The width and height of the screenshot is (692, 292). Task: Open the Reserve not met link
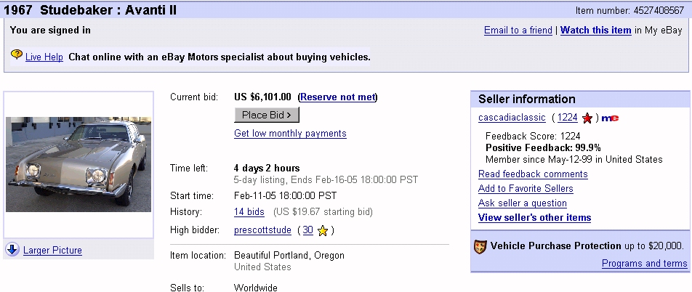337,97
